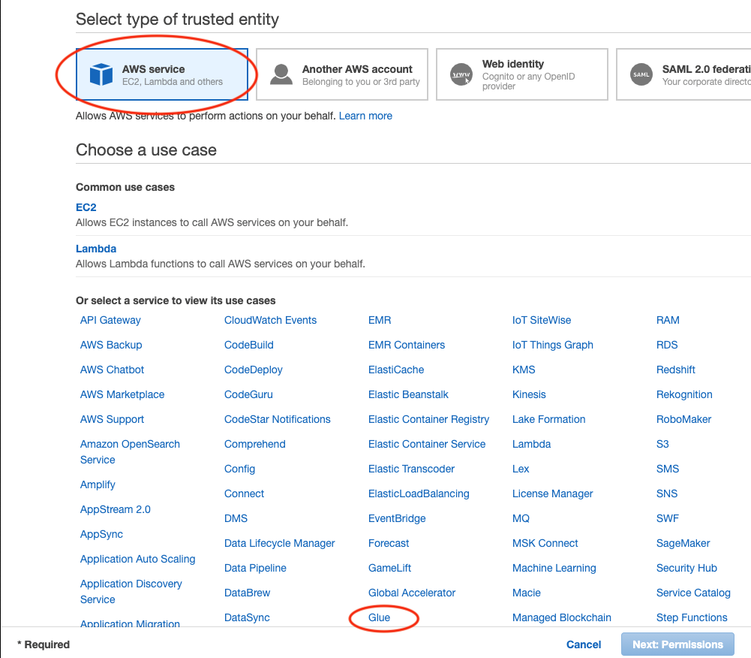
Task: Click the Elastic Transcoder service
Action: 411,469
